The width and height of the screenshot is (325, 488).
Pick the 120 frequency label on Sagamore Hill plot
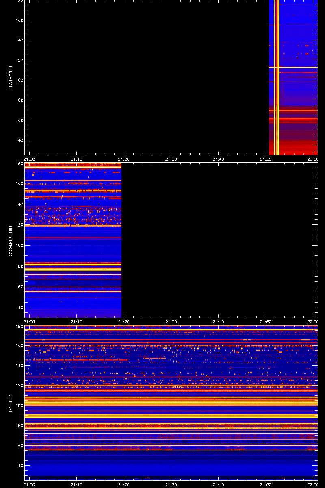(x=20, y=225)
